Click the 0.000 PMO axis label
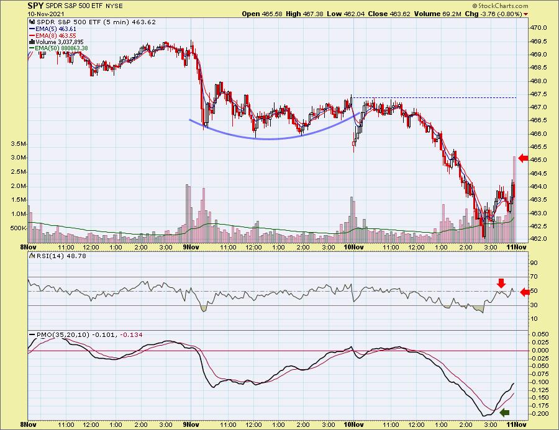The height and width of the screenshot is (430, 559). 540,350
